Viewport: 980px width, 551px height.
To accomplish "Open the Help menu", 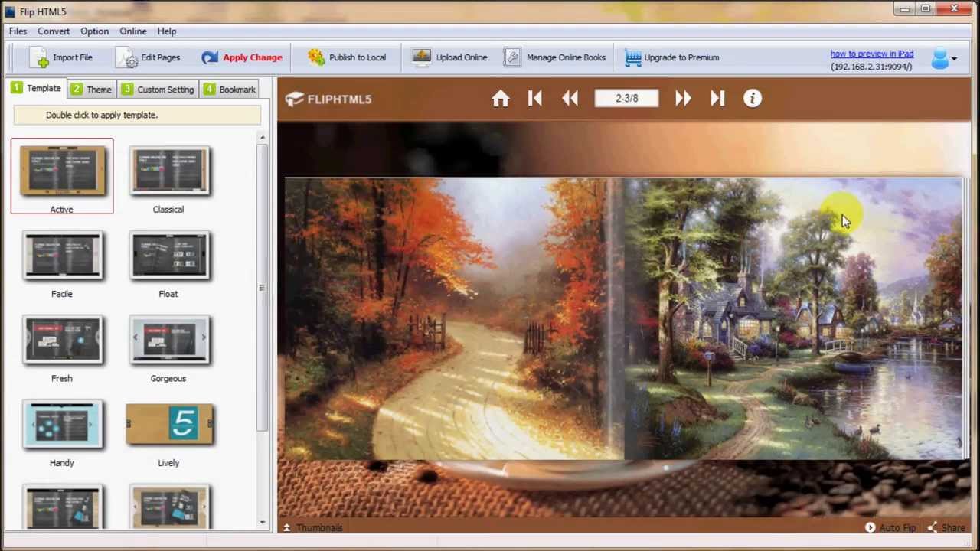I will [x=167, y=31].
